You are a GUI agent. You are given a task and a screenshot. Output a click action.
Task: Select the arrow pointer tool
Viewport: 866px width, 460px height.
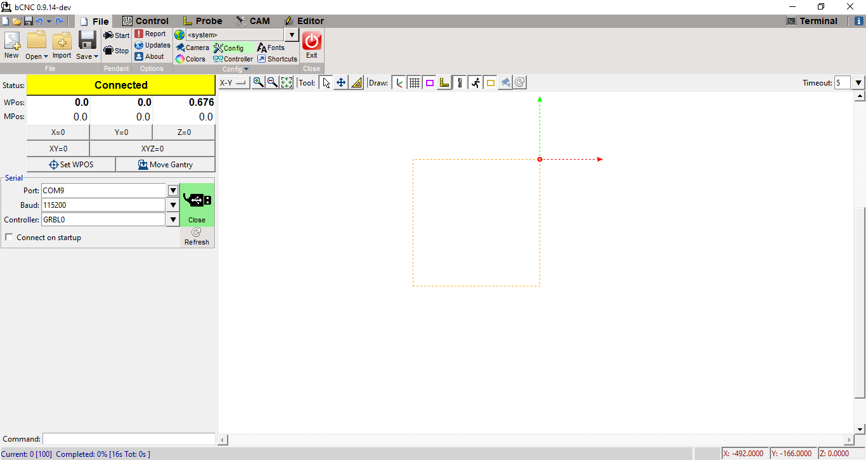[326, 82]
